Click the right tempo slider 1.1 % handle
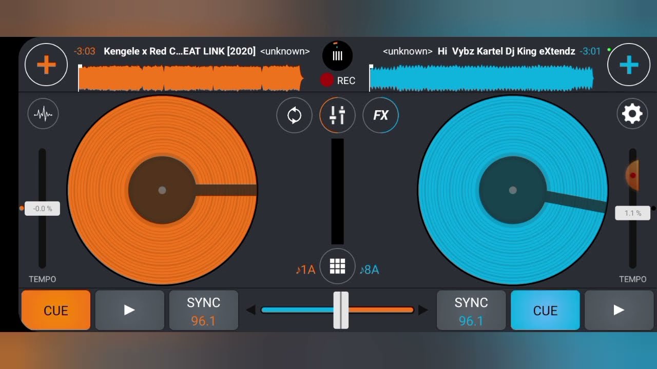657x369 pixels. tap(632, 213)
